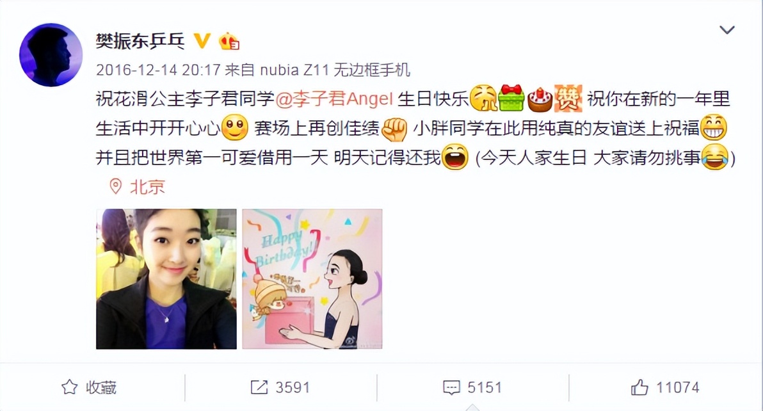Open the selfie photo thumbnail

point(166,278)
